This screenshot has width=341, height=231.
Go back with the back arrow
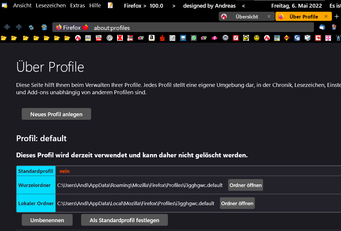(7, 27)
